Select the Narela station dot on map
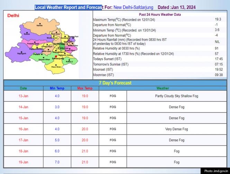This screenshot has height=174, width=230. point(39,23)
